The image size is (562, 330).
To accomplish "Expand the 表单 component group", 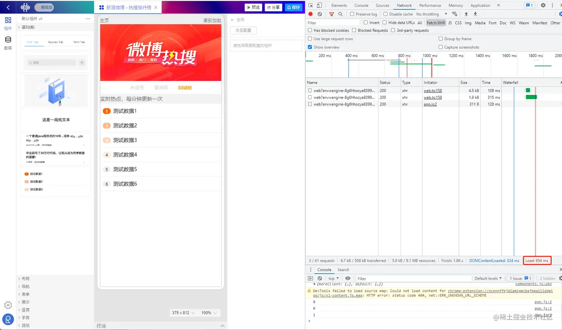I will (24, 294).
